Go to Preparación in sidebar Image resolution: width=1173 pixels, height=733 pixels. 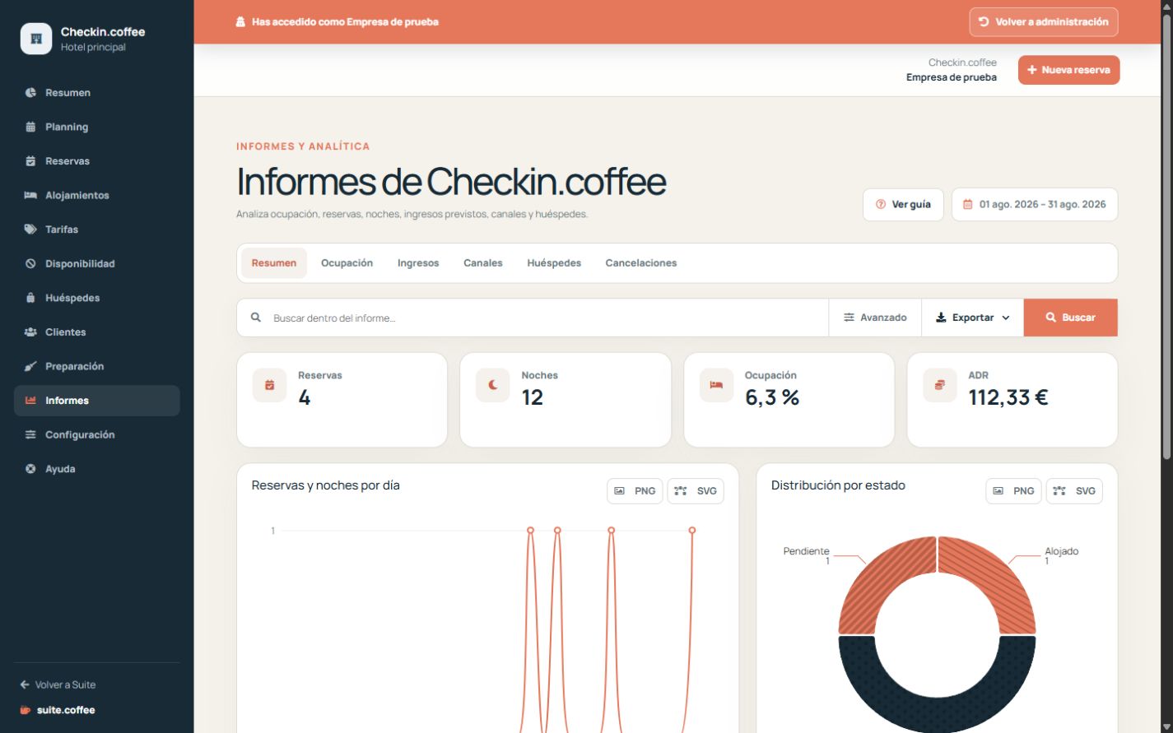(x=96, y=366)
